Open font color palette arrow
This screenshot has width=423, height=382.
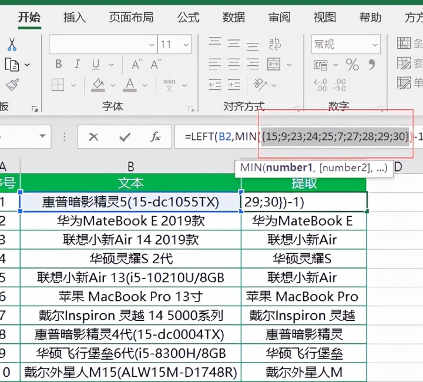(x=145, y=86)
